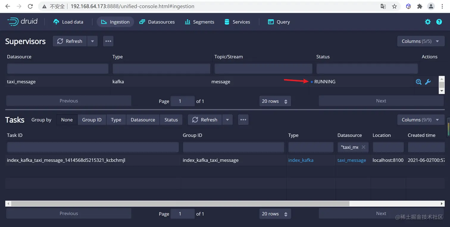The image size is (450, 227).
Task: Group tasks by Status
Action: (171, 120)
